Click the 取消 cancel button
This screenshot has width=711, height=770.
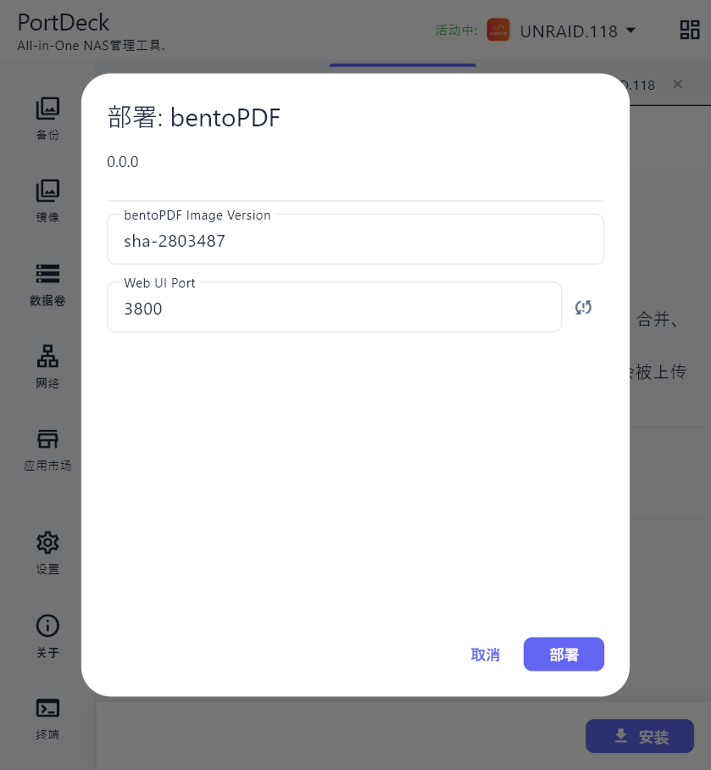coord(485,654)
